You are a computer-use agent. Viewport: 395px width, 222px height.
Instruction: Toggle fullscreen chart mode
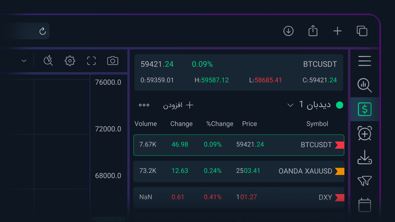click(x=91, y=61)
